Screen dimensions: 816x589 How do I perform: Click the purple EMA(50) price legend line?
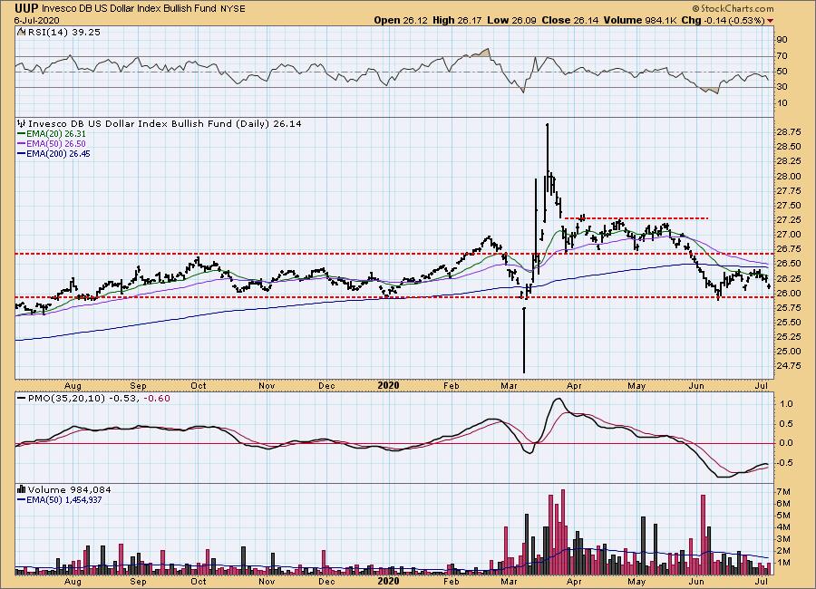coord(21,143)
